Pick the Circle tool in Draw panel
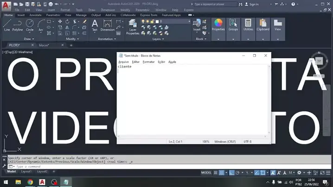Image resolution: width=333 pixels, height=187 pixels. (x=30, y=25)
